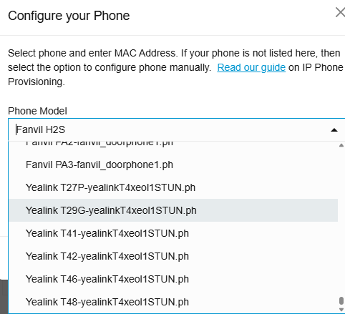The image size is (345, 314).
Task: Pick Yealink T42-yealinkT4xeol1STUN.ph model
Action: pos(173,256)
